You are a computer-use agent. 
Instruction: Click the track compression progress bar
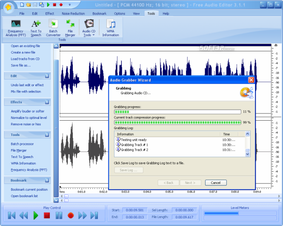(177, 122)
